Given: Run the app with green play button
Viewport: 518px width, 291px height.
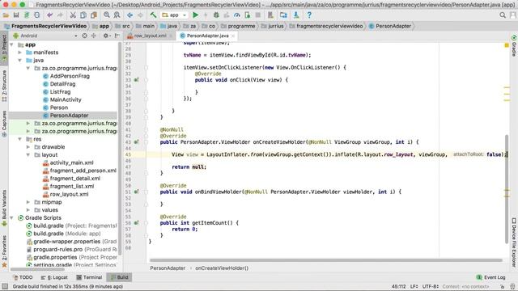Looking at the screenshot, I should 196,15.
